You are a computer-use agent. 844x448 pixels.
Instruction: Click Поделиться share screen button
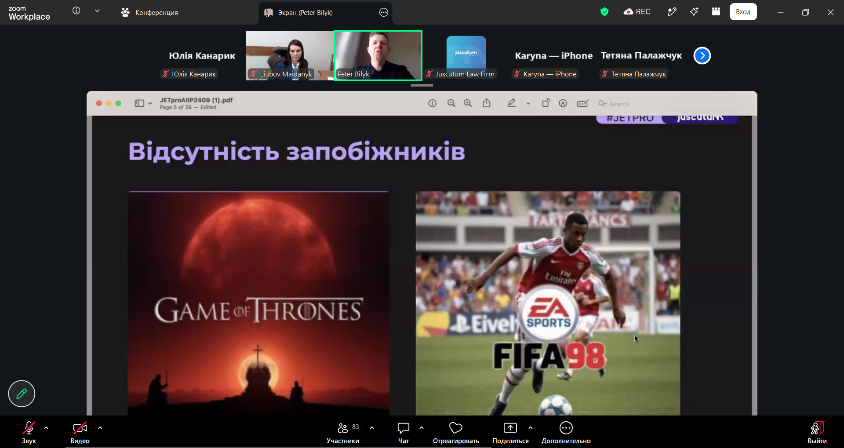pos(510,432)
